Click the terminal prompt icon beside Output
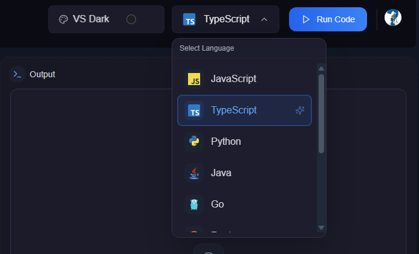Viewport: 419px width, 254px height. [x=18, y=74]
